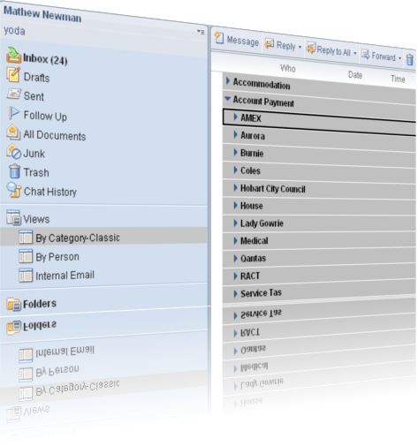The width and height of the screenshot is (418, 446).
Task: Expand the Accommodation category
Action: tap(228, 80)
